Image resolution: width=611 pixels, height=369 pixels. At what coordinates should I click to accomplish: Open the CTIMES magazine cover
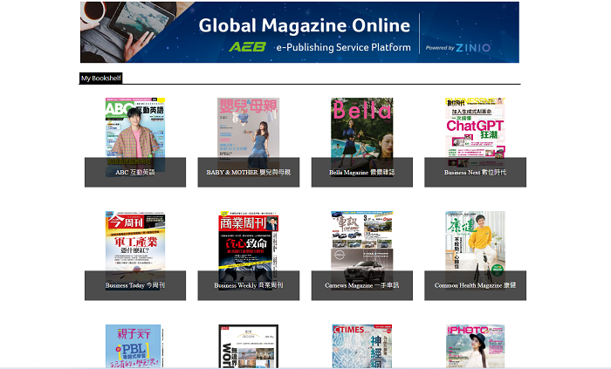(x=361, y=345)
